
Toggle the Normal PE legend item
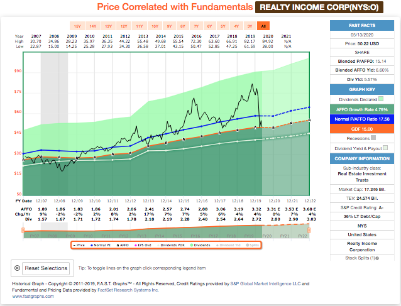[x=101, y=245]
